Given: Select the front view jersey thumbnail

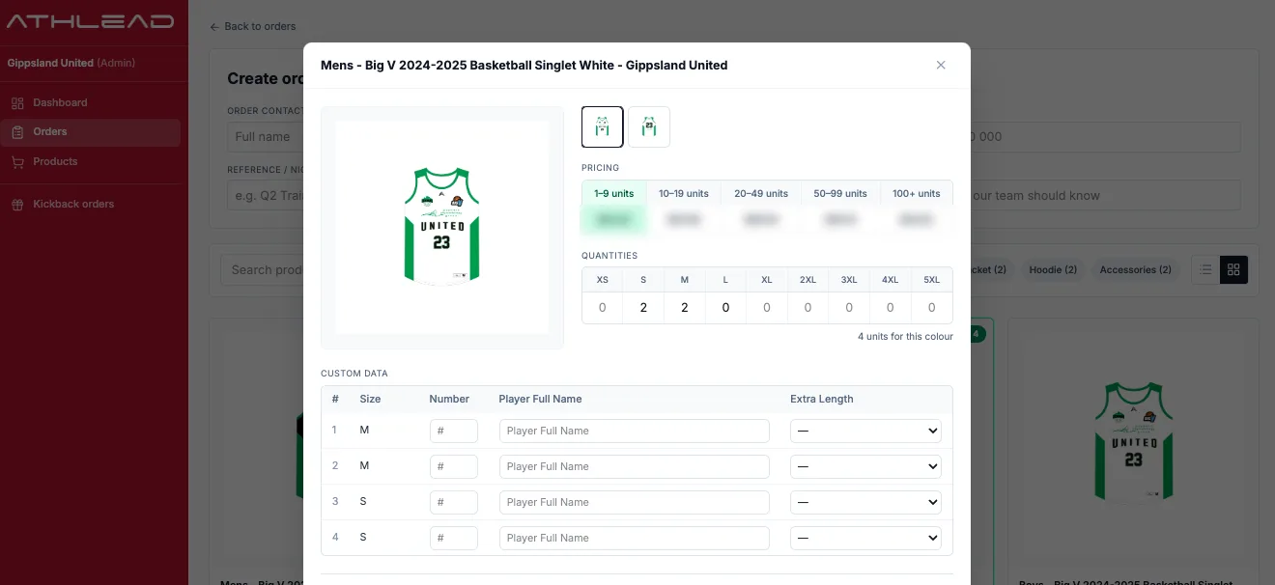Looking at the screenshot, I should tap(602, 126).
